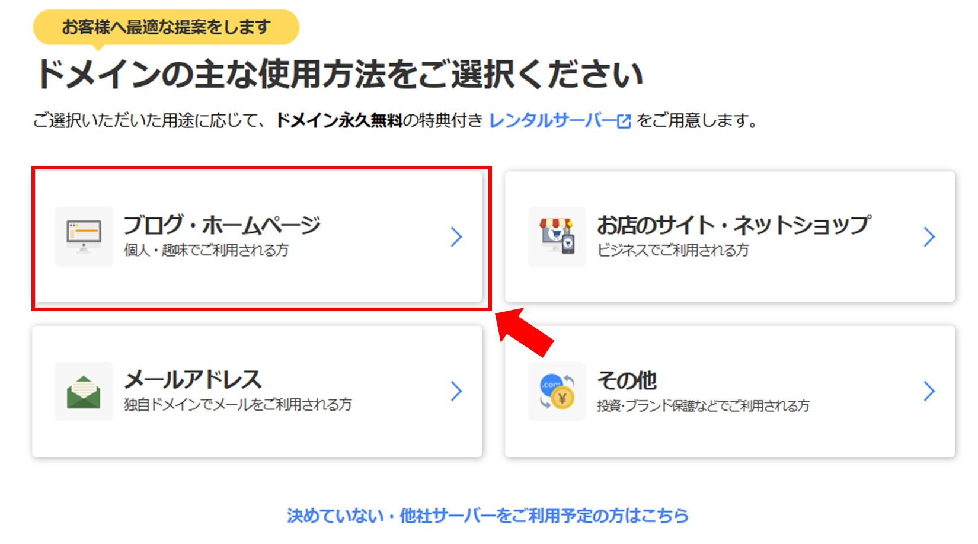
Task: Click 投資・ブランド保護などでご利用される方 subtitle
Action: point(703,406)
